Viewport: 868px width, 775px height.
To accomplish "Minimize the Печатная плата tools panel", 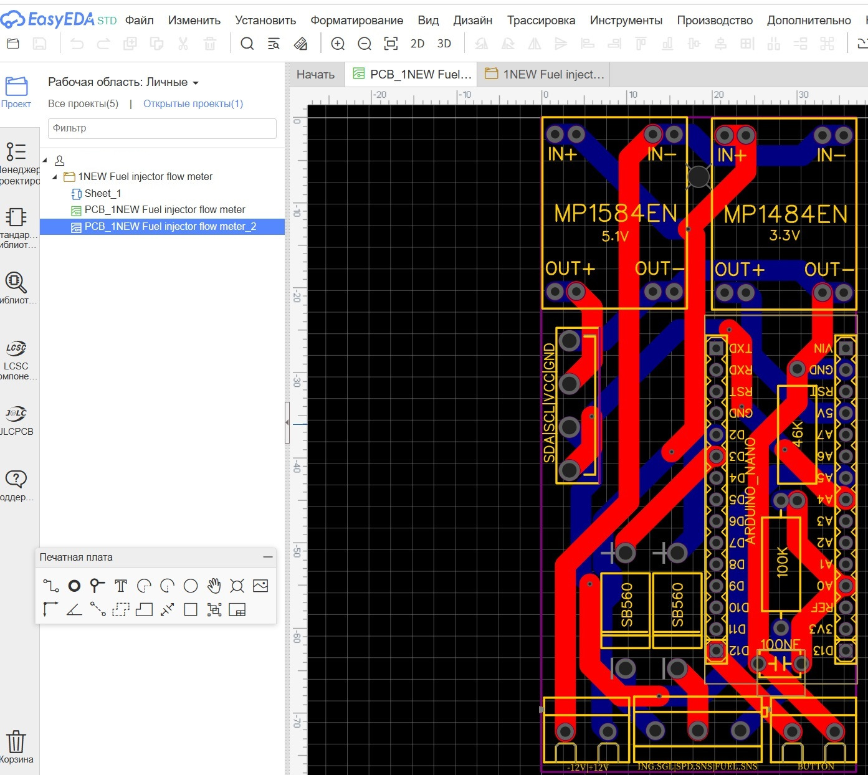I will tap(268, 557).
